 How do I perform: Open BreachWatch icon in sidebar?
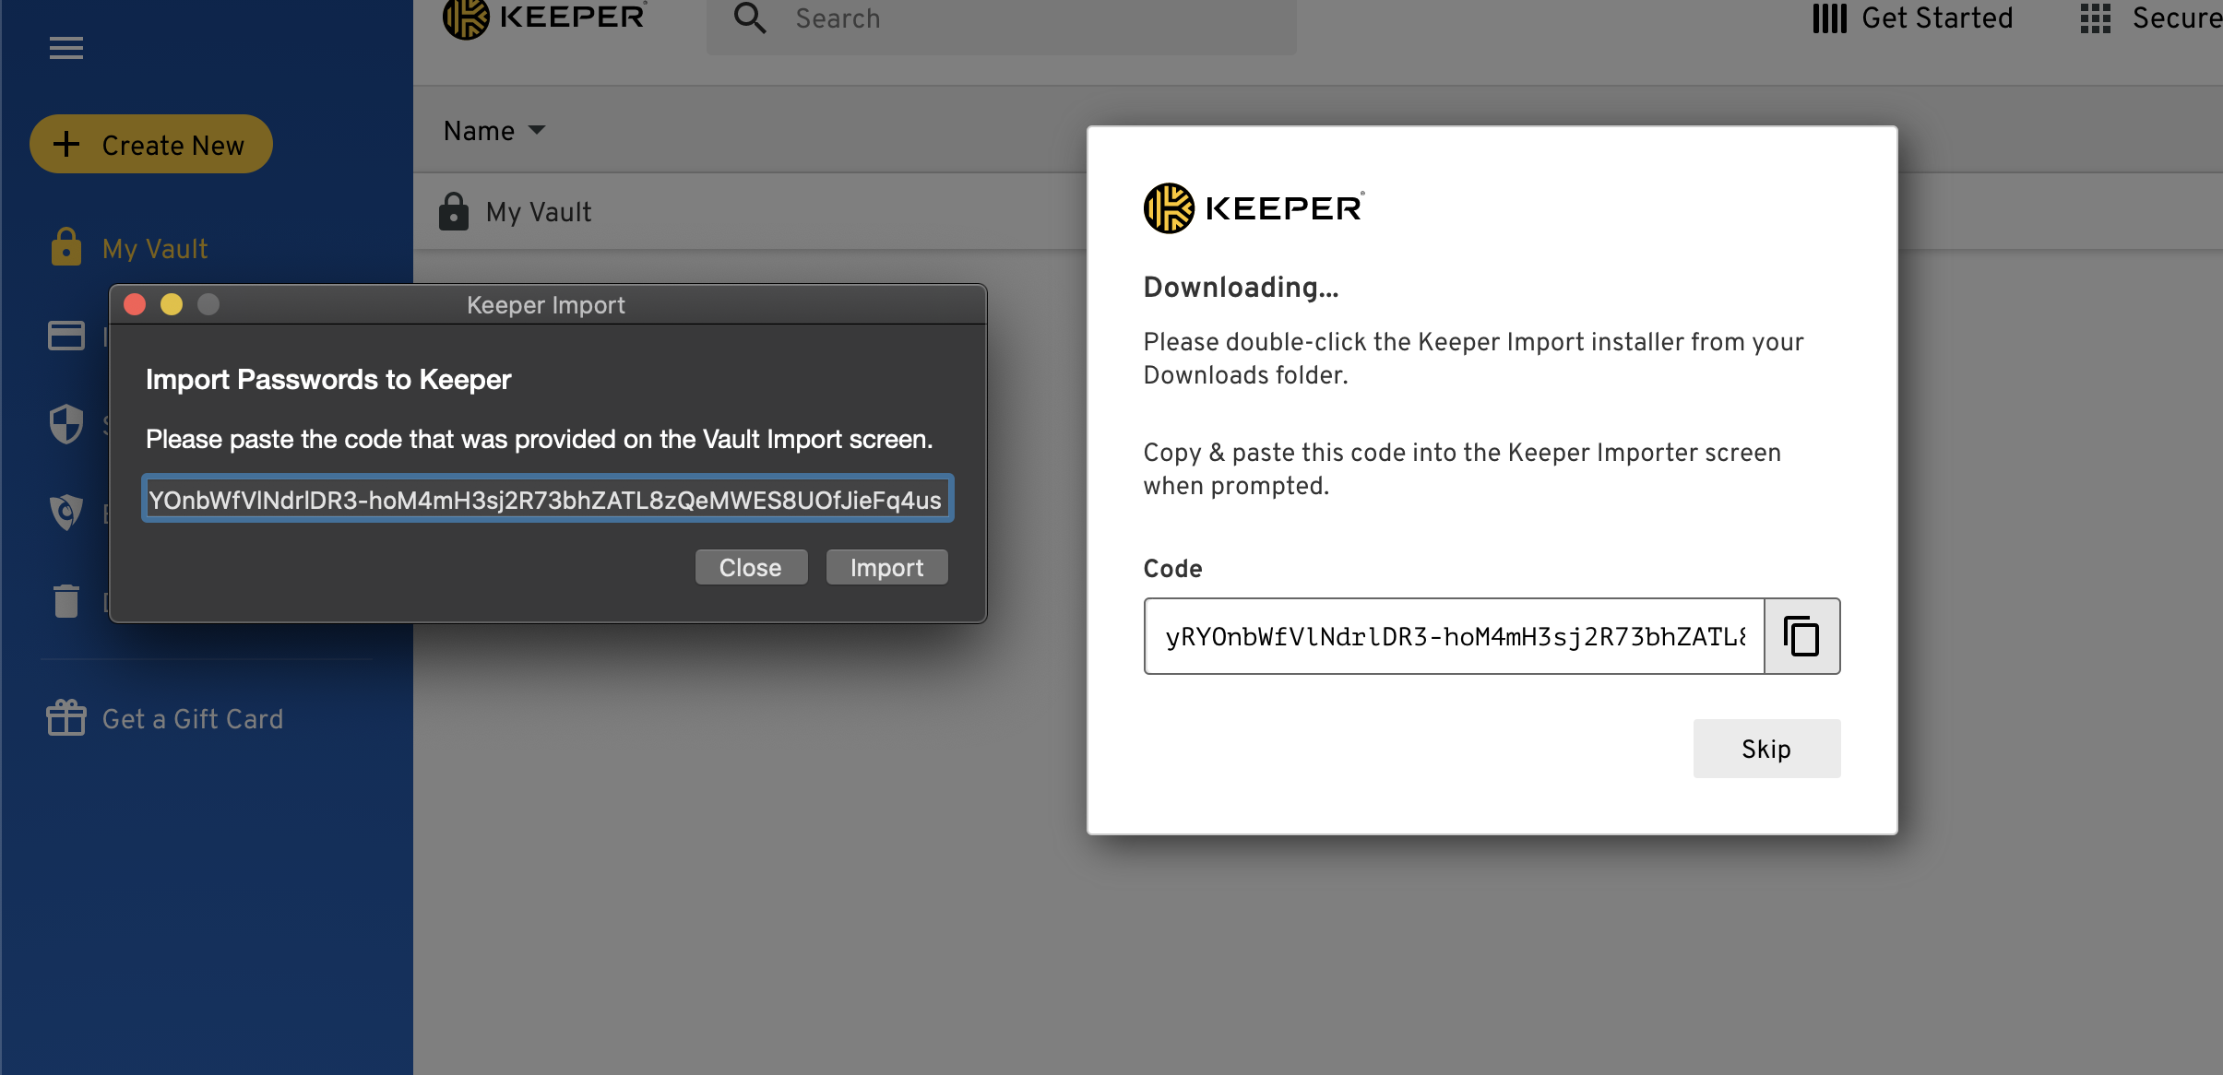pyautogui.click(x=66, y=512)
